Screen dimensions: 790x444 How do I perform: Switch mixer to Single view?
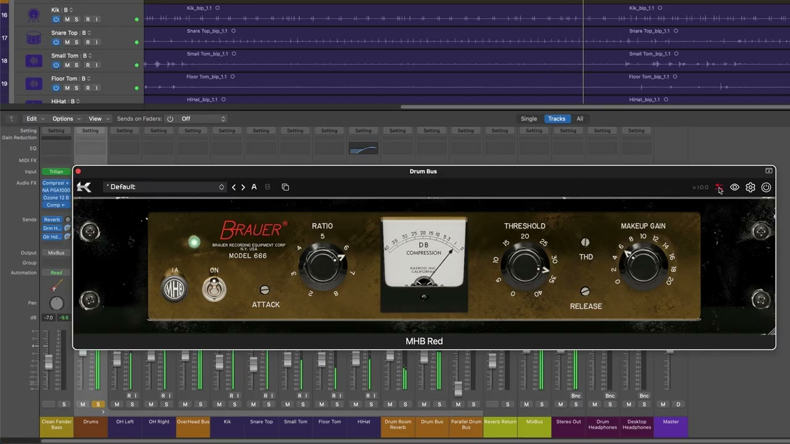tap(529, 118)
